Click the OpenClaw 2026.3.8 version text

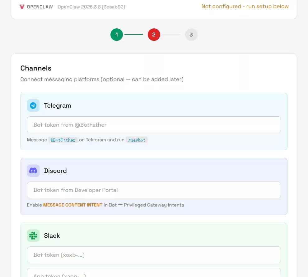click(91, 7)
